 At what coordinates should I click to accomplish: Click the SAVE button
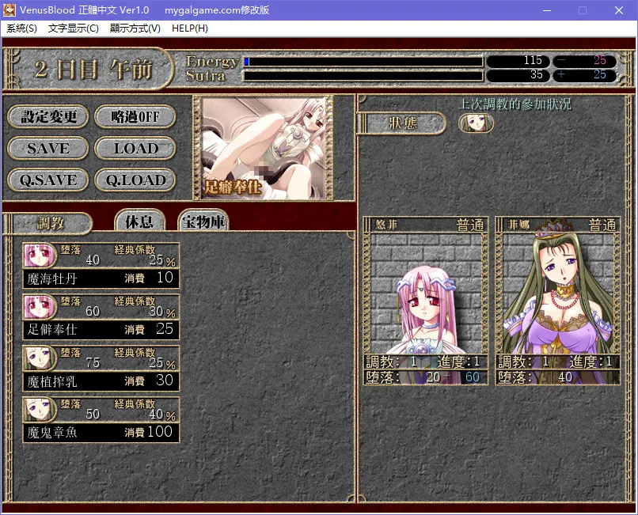click(x=47, y=149)
